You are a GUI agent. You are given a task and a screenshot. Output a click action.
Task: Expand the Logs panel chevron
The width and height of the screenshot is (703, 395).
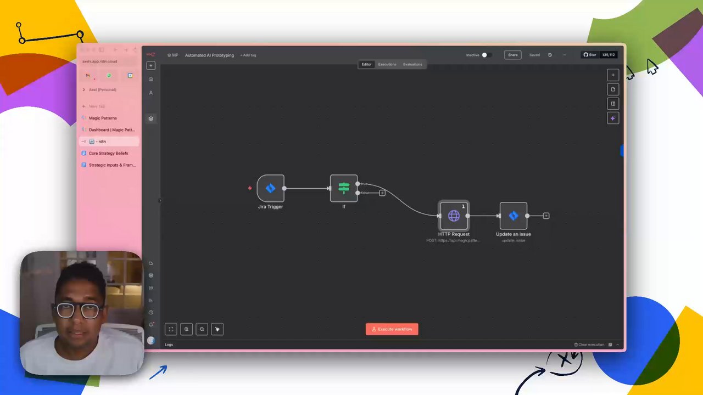pyautogui.click(x=618, y=345)
